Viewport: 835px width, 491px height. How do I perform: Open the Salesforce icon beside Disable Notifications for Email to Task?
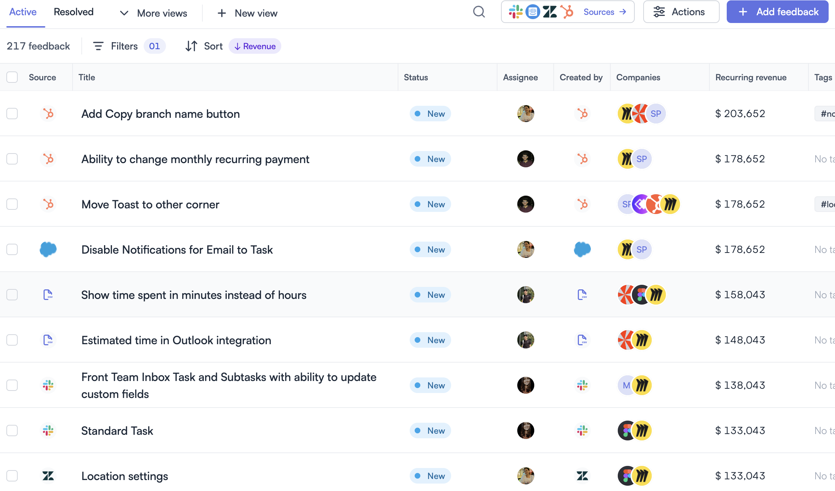48,249
